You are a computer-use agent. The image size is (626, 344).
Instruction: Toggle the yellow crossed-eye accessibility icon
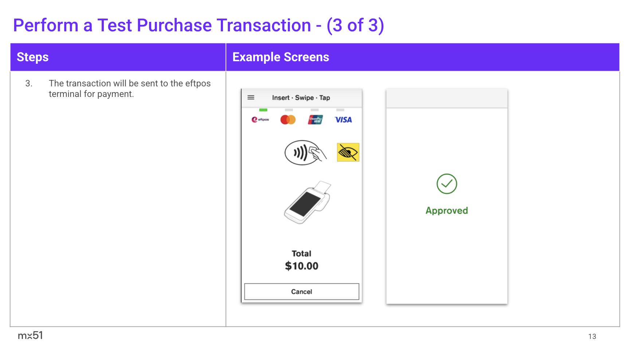(x=348, y=152)
